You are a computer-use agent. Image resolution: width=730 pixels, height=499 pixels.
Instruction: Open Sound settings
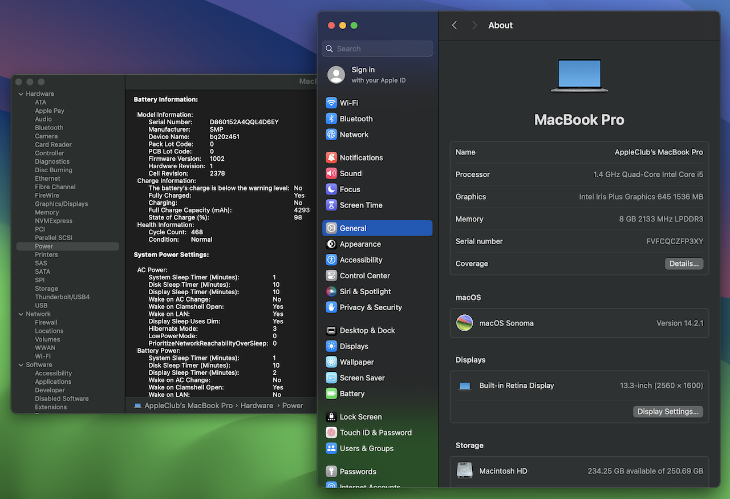pos(378,173)
